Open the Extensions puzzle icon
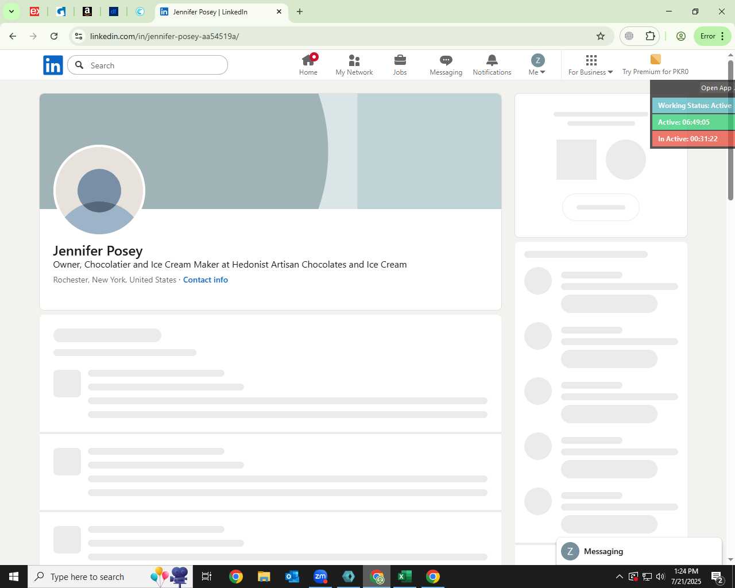 point(650,36)
